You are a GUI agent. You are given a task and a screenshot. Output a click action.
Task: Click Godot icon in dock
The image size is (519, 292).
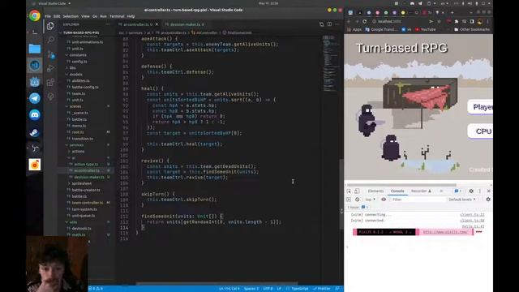35,82
